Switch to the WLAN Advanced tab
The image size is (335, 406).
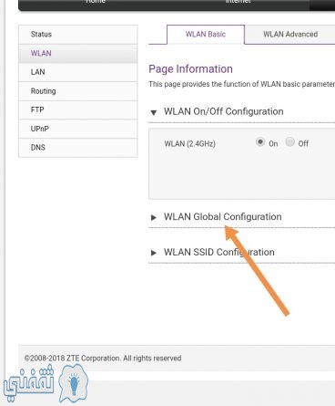pyautogui.click(x=290, y=35)
